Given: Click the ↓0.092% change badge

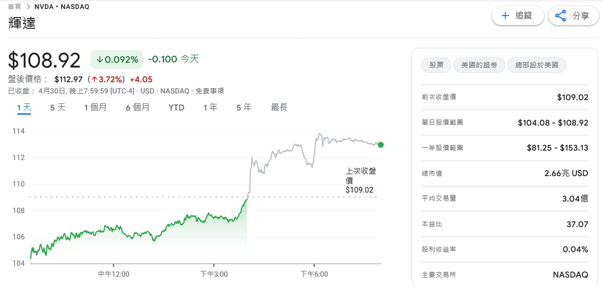Looking at the screenshot, I should click(x=117, y=59).
